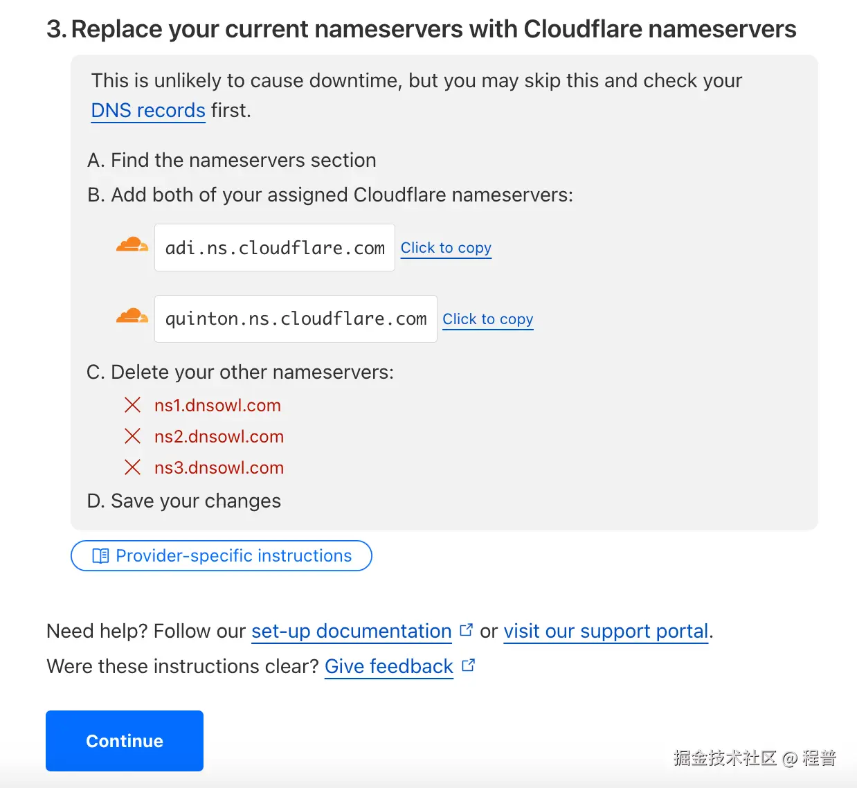857x788 pixels.
Task: Click the book icon on Provider-specific instructions button
Action: 100,555
